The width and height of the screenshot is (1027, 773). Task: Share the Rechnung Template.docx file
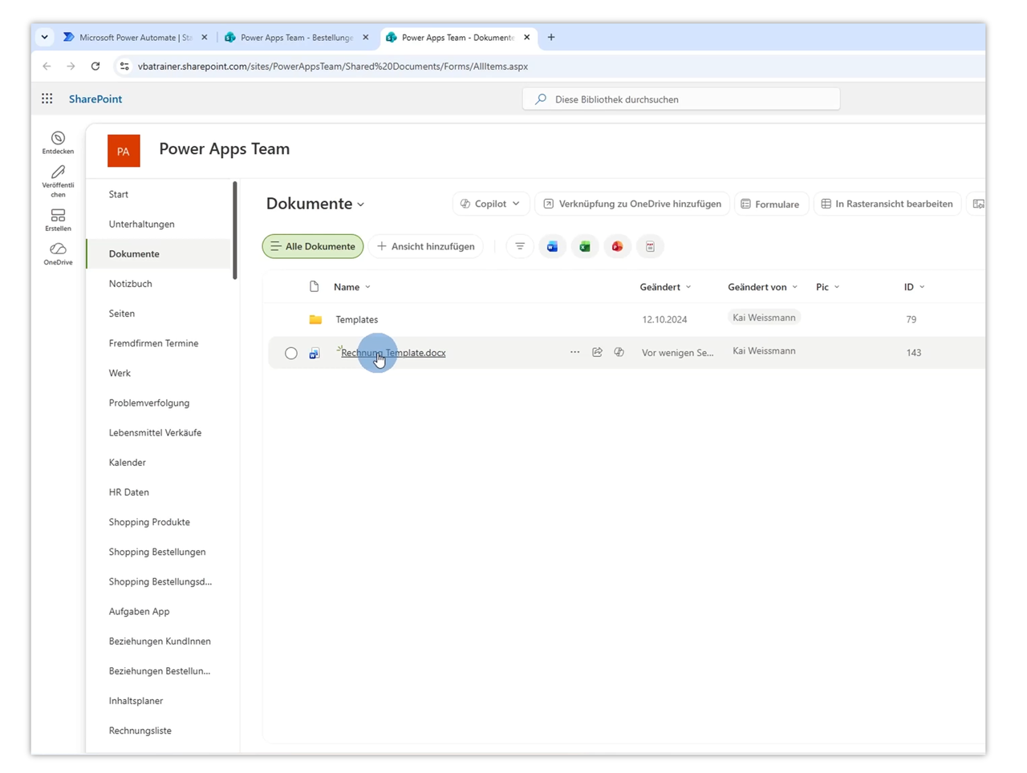[x=597, y=352]
